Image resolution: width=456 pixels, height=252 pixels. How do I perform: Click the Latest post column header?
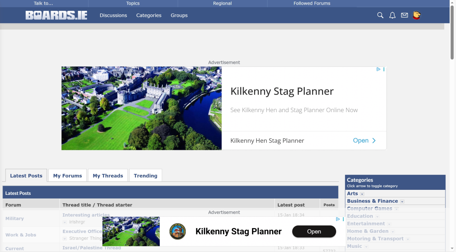click(x=291, y=205)
